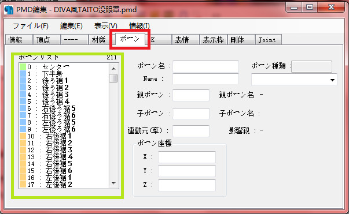The image size is (349, 214).
Task: Select bone 1 下半身 in list
Action: [64, 74]
